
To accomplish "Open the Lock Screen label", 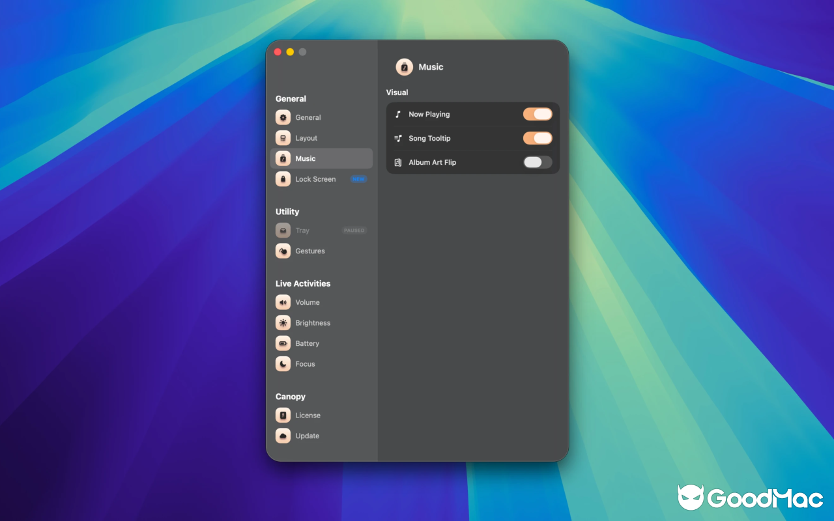I will tap(315, 179).
